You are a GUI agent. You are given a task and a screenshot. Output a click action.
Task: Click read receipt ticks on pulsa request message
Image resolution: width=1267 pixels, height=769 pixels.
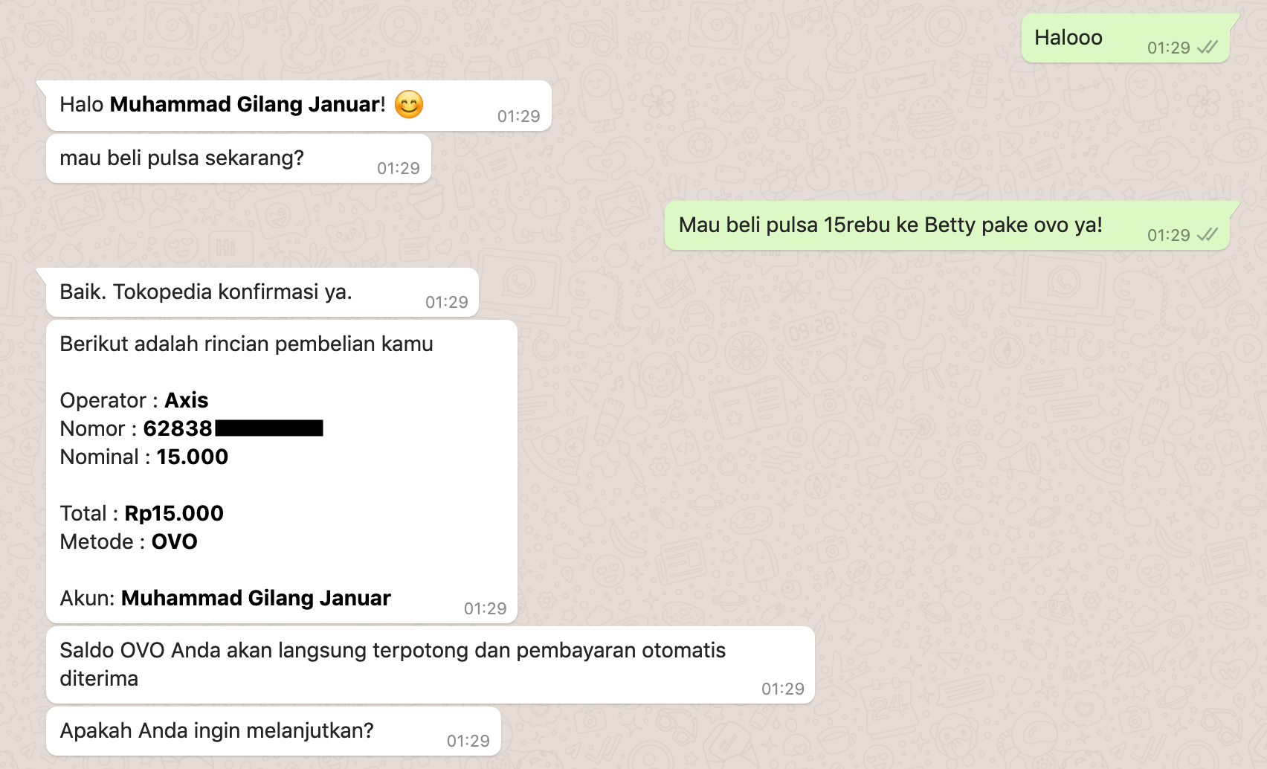(x=1207, y=235)
